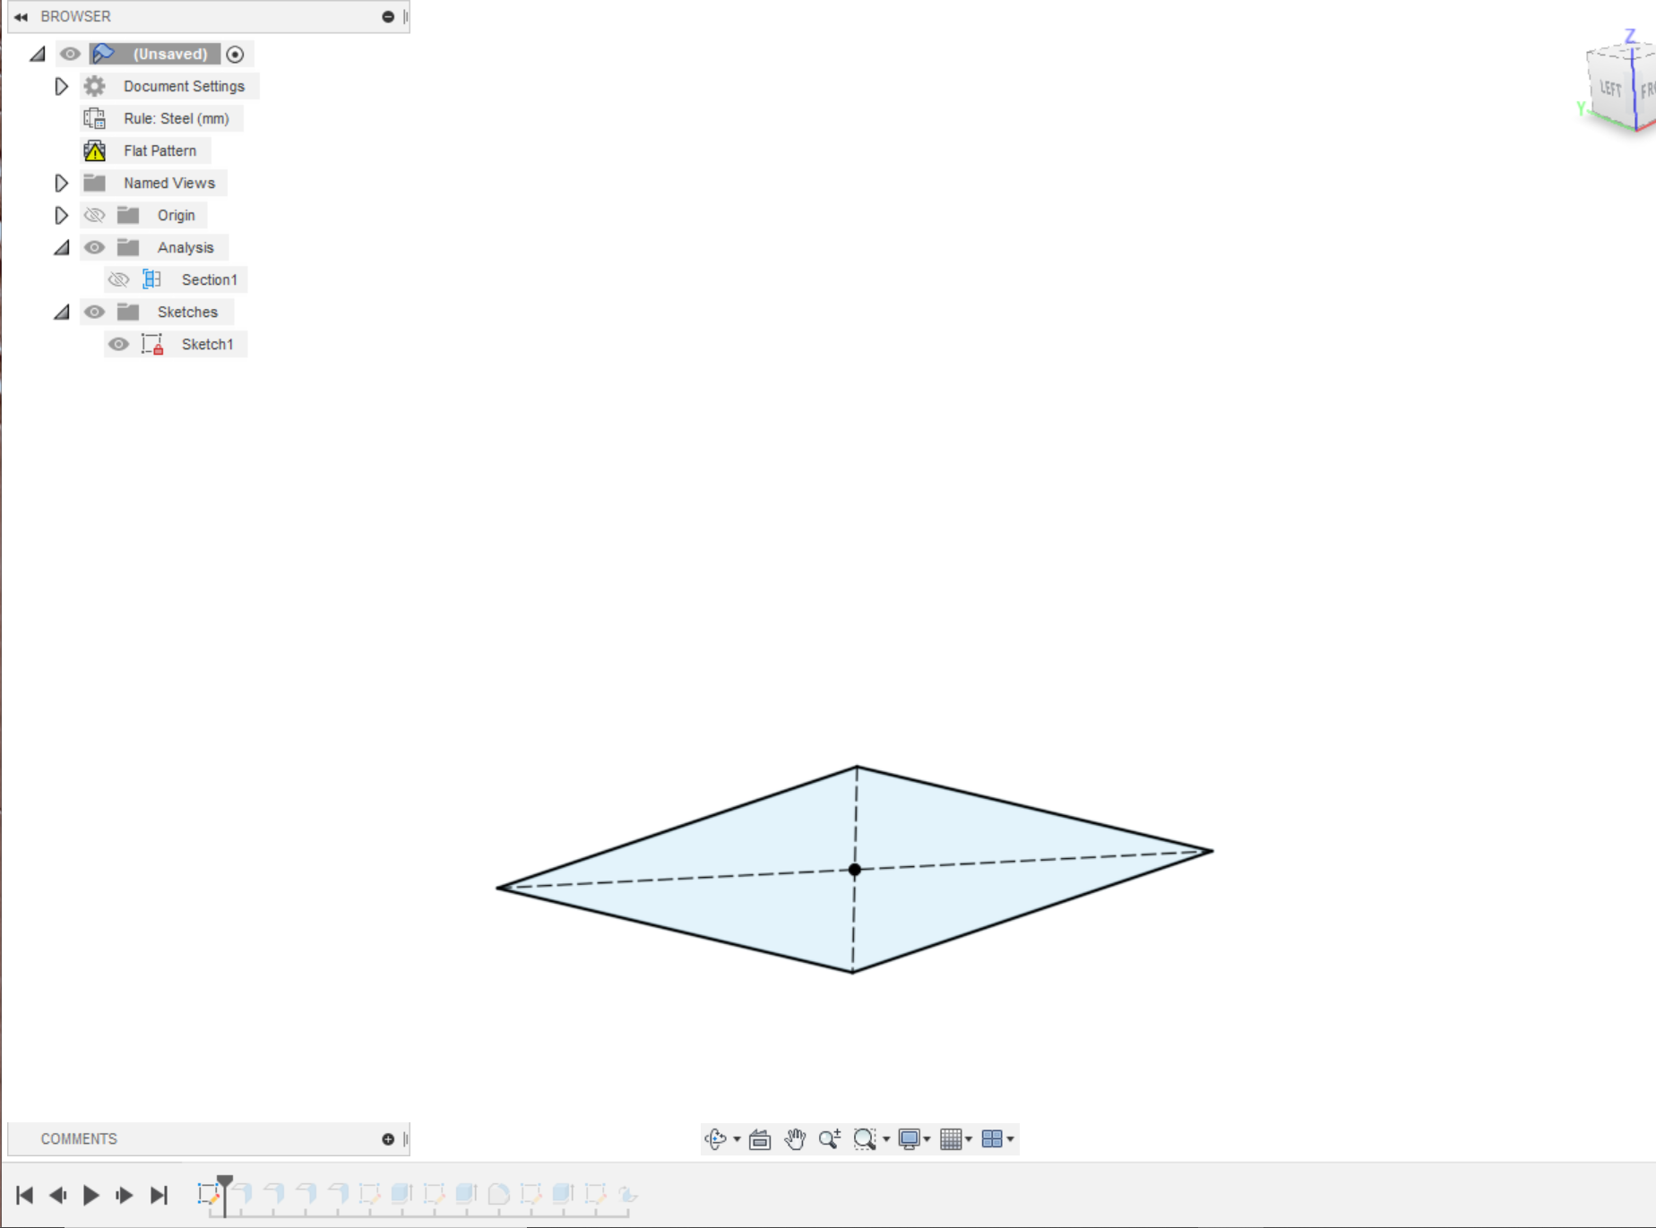The image size is (1656, 1228).
Task: Collapse the Browser panel header
Action: pos(22,16)
